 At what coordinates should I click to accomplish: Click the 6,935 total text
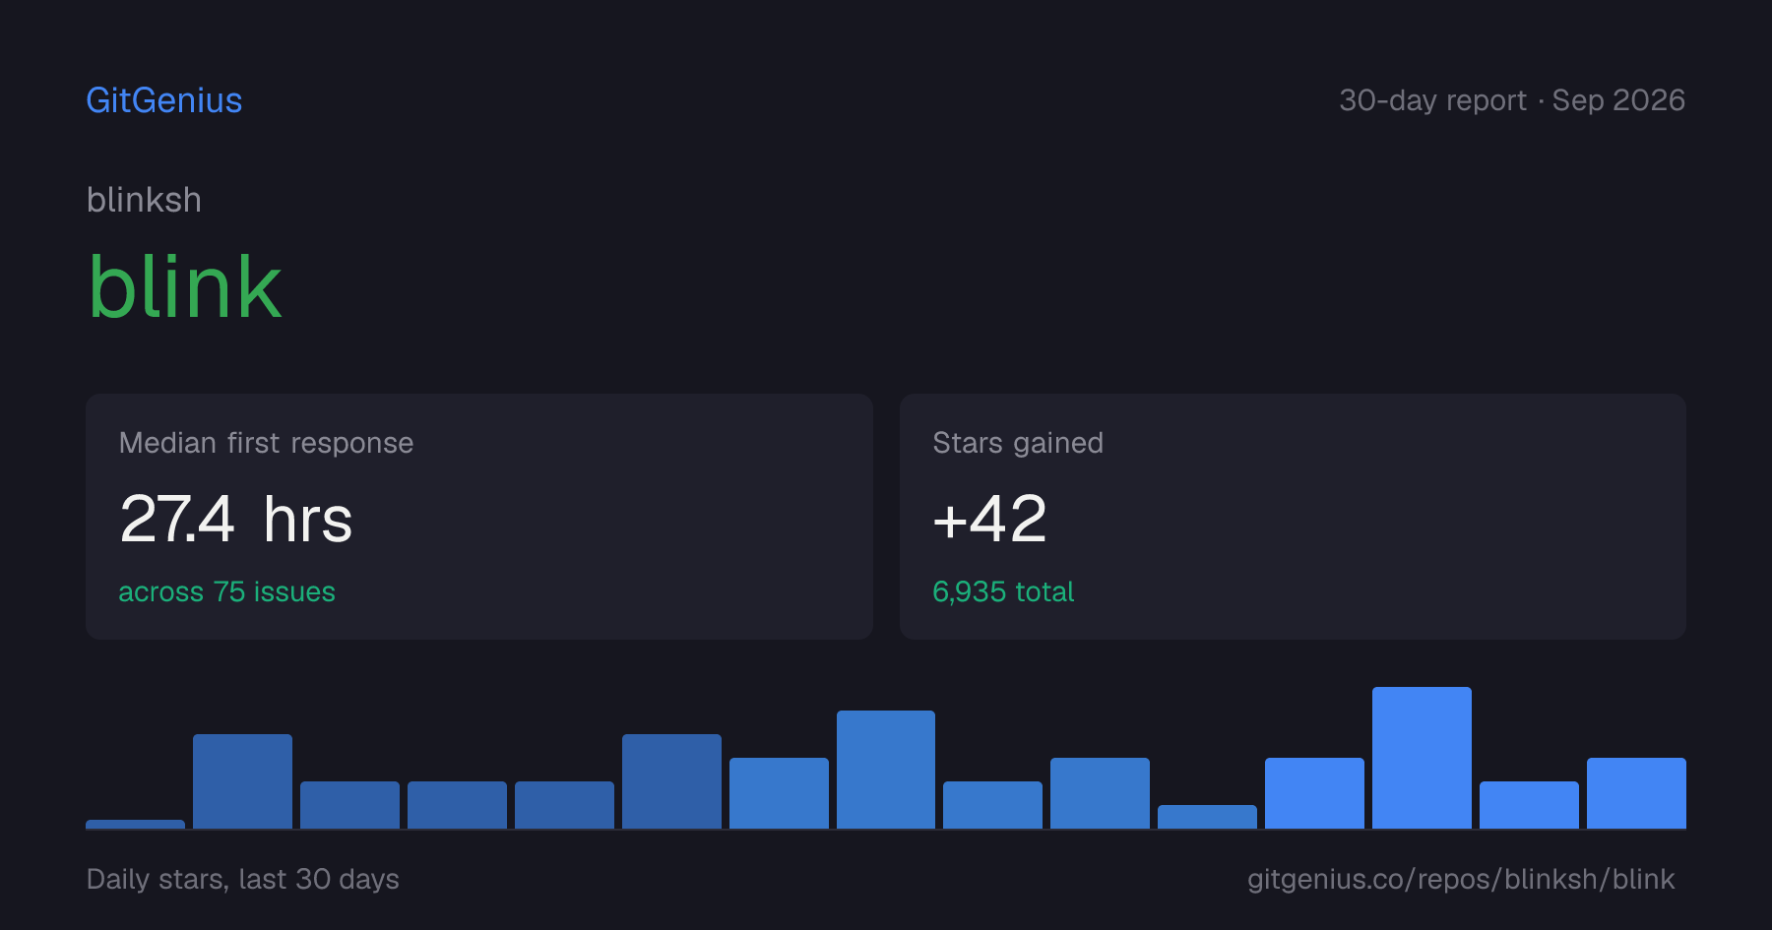(x=1003, y=591)
